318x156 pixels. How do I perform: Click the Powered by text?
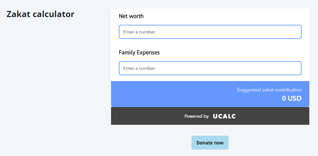coord(197,116)
